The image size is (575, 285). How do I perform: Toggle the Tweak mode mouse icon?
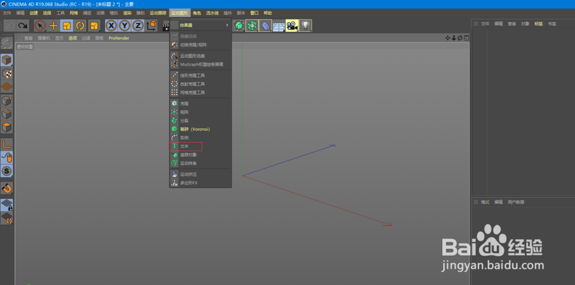(7, 158)
